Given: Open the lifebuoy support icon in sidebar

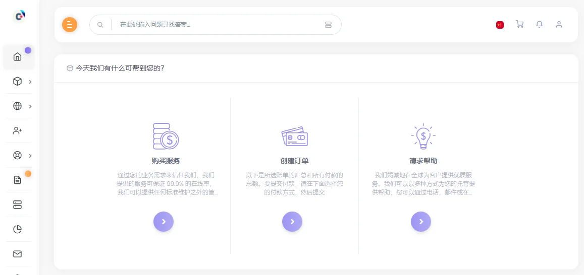Looking at the screenshot, I should point(18,155).
